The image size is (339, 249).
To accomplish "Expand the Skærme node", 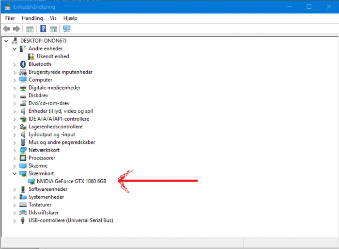I will point(15,166).
